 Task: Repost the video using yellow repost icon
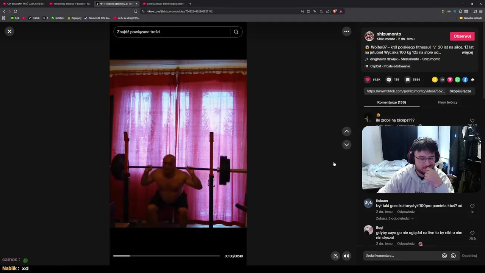pyautogui.click(x=435, y=80)
